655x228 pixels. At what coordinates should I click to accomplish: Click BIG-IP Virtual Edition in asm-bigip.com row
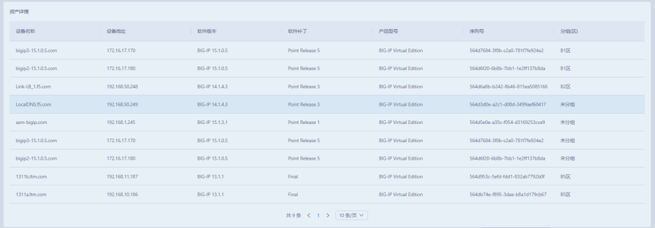[401, 123]
